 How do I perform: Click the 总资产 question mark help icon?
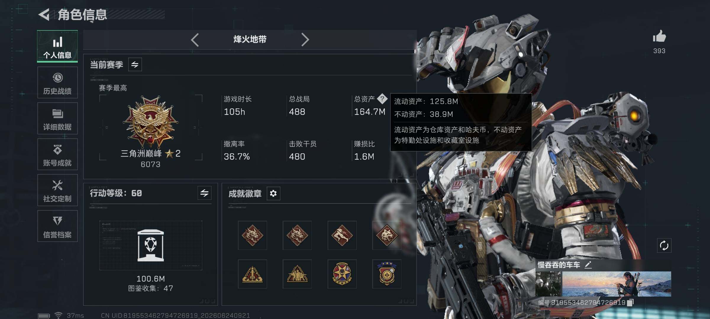pyautogui.click(x=382, y=99)
